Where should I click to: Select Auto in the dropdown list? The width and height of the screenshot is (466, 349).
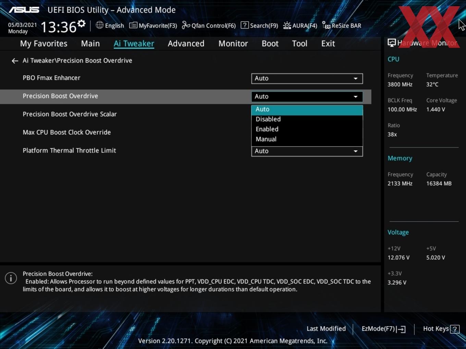pos(307,109)
